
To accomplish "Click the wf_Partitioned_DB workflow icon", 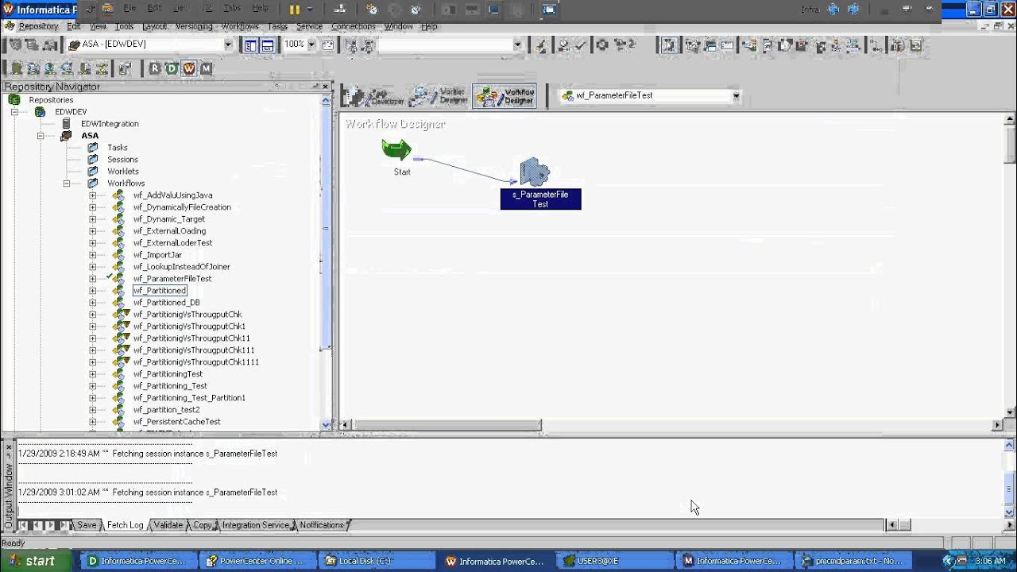I will 118,303.
